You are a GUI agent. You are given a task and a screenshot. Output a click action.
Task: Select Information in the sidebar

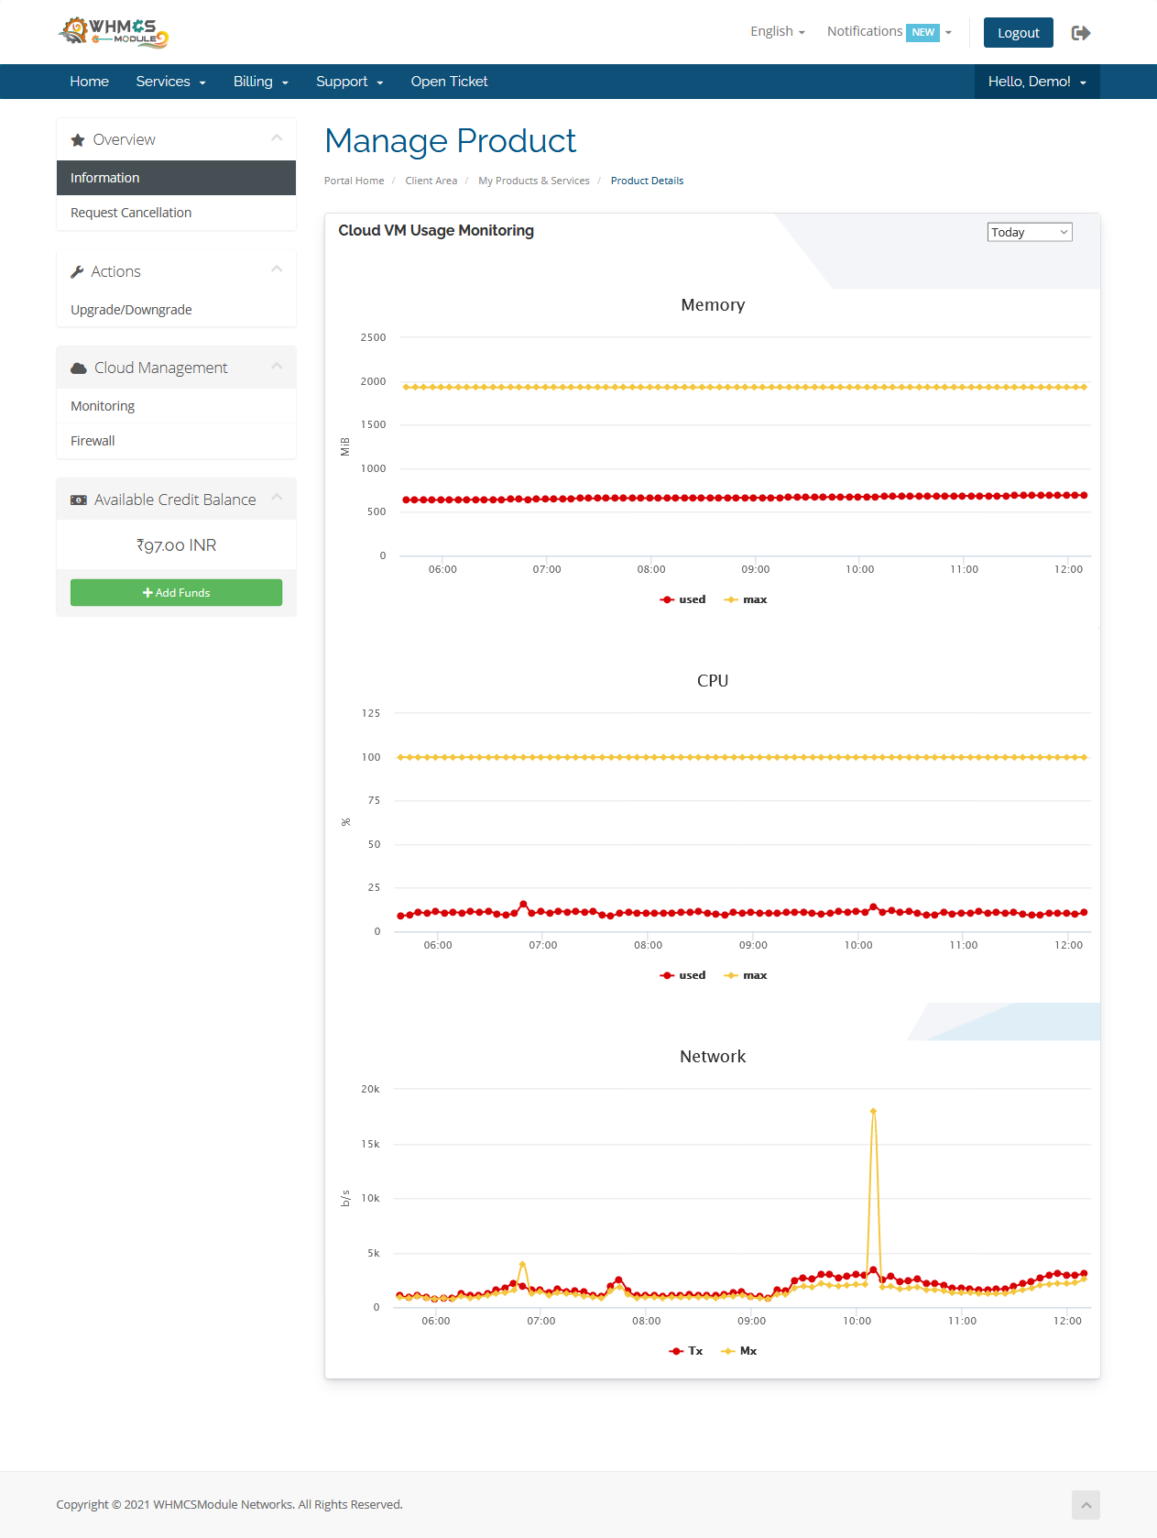176,178
